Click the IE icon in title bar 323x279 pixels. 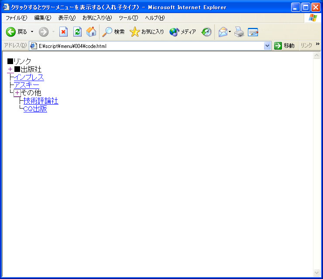pos(6,7)
